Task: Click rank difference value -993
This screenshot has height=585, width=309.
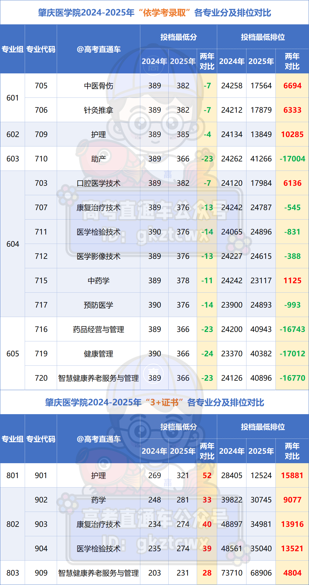Action: pos(292,305)
